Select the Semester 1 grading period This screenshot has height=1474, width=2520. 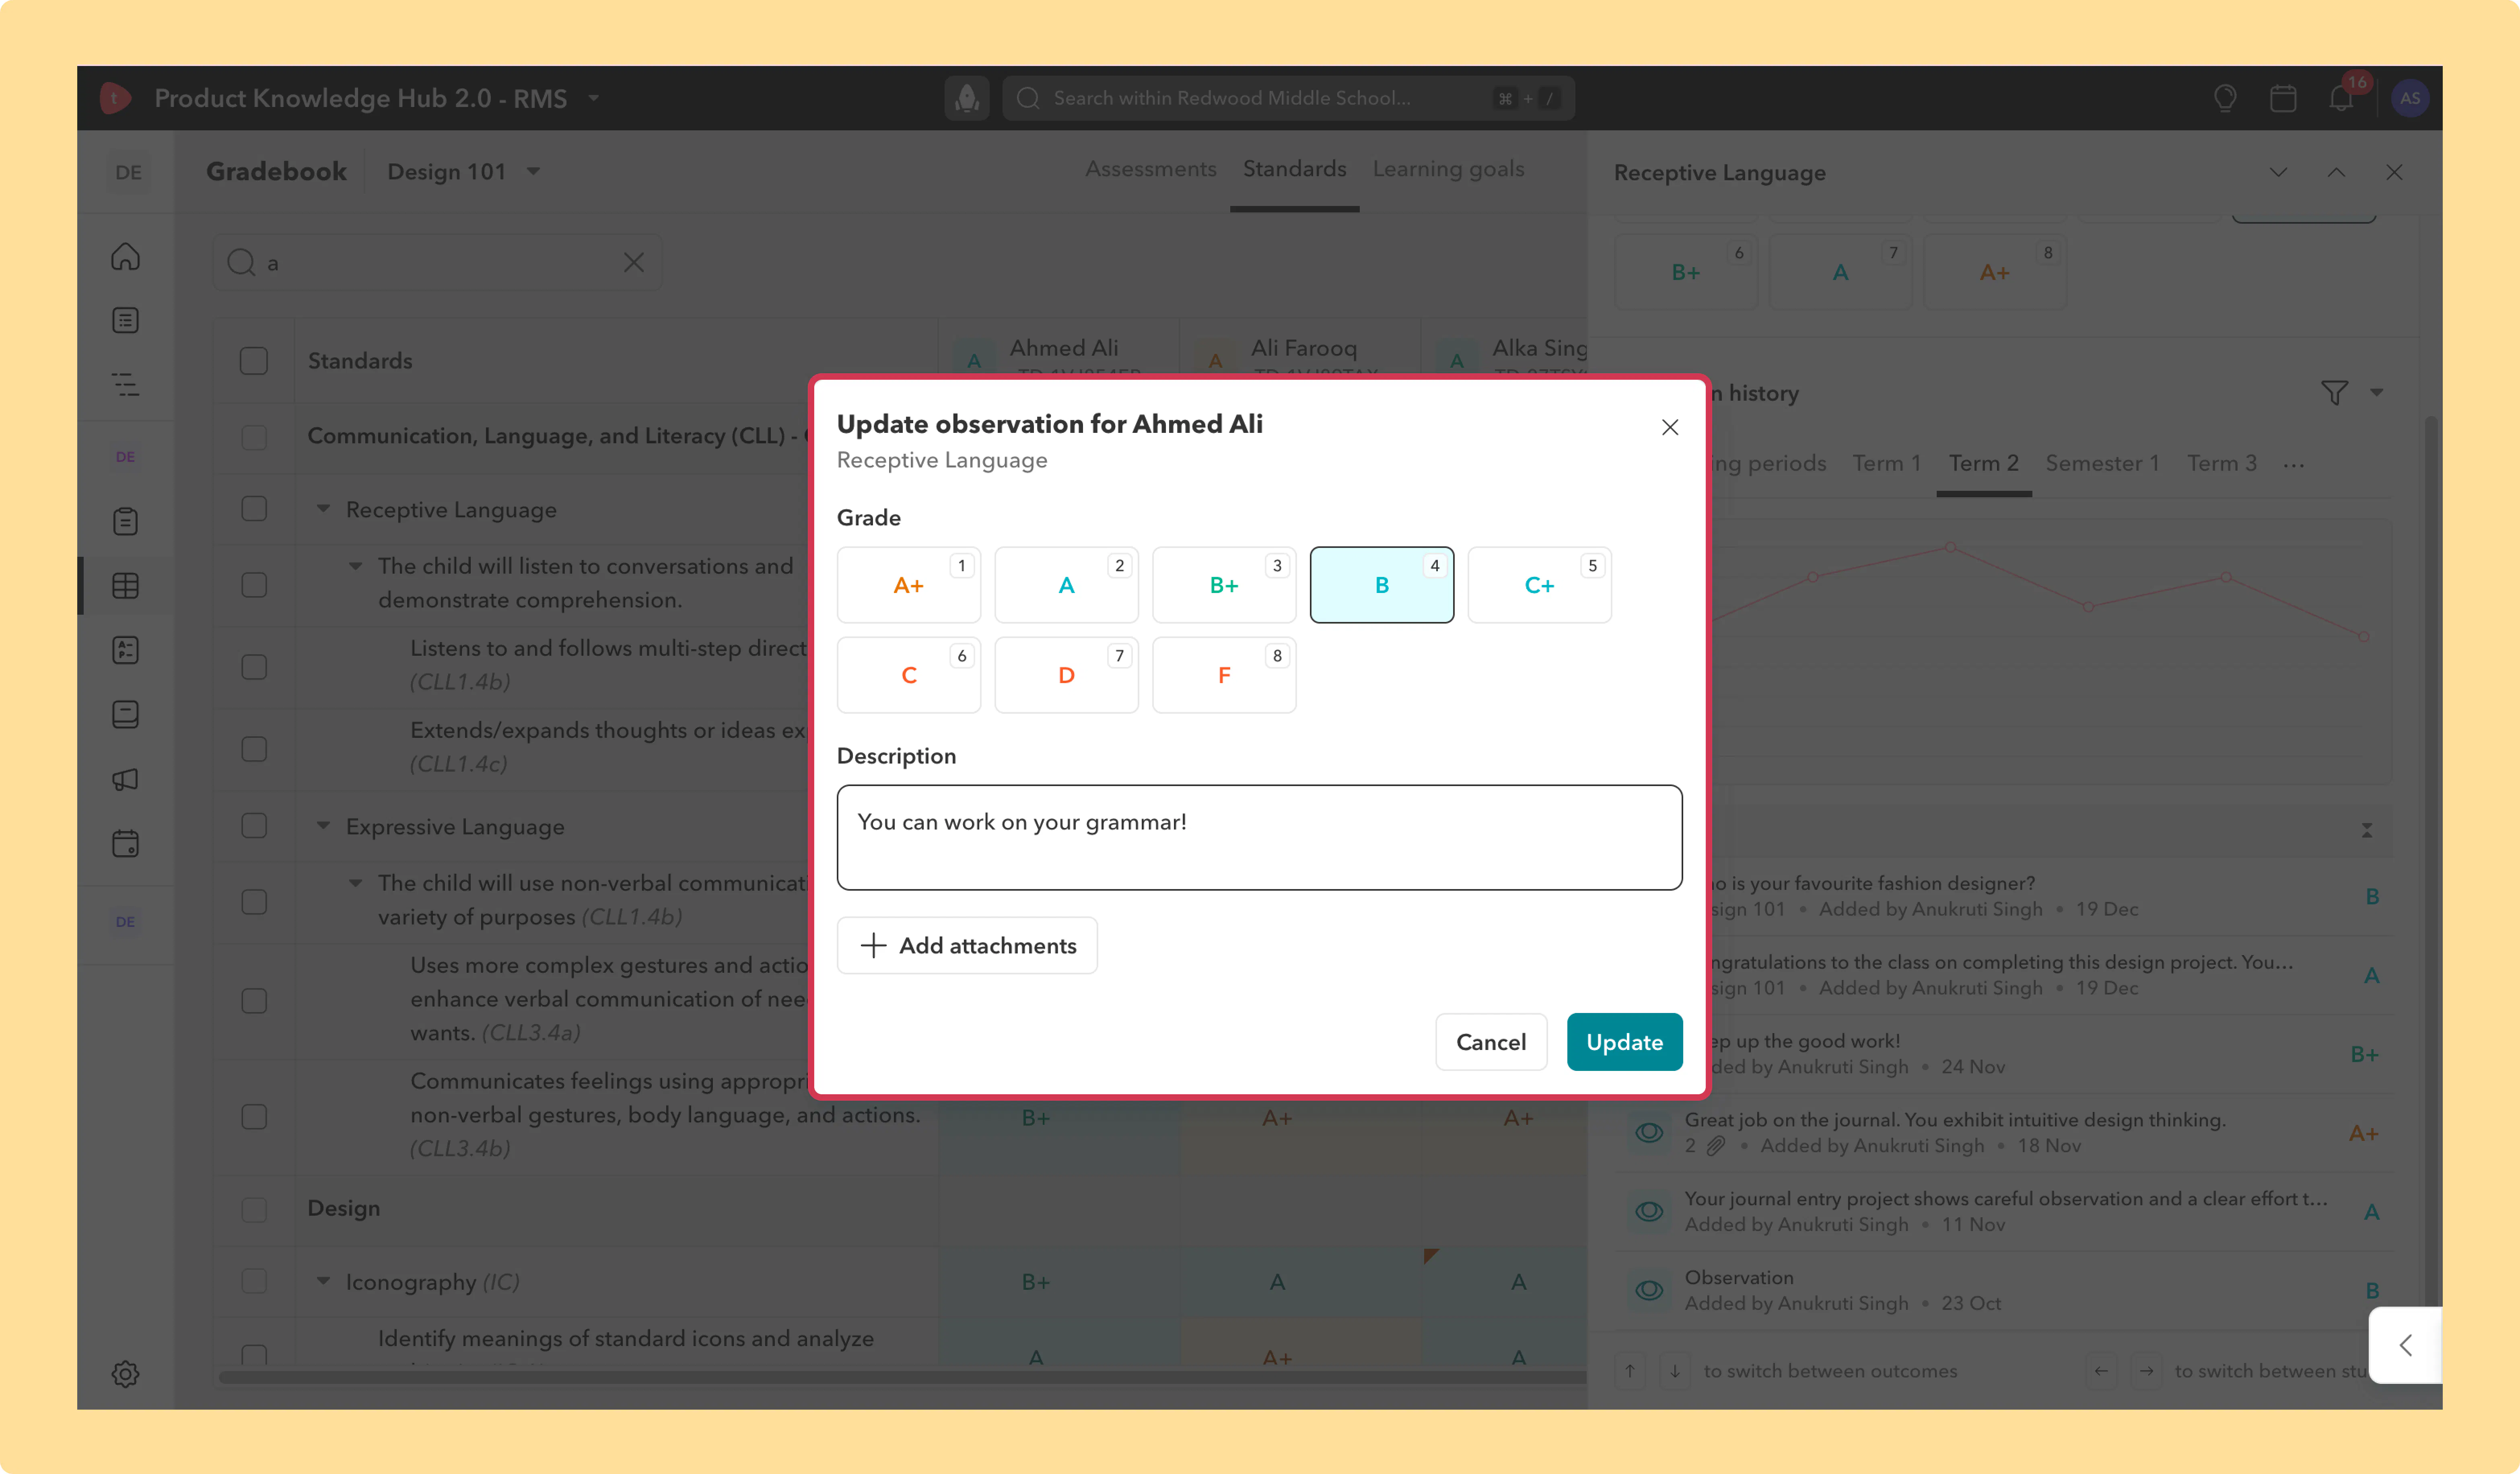[2102, 464]
